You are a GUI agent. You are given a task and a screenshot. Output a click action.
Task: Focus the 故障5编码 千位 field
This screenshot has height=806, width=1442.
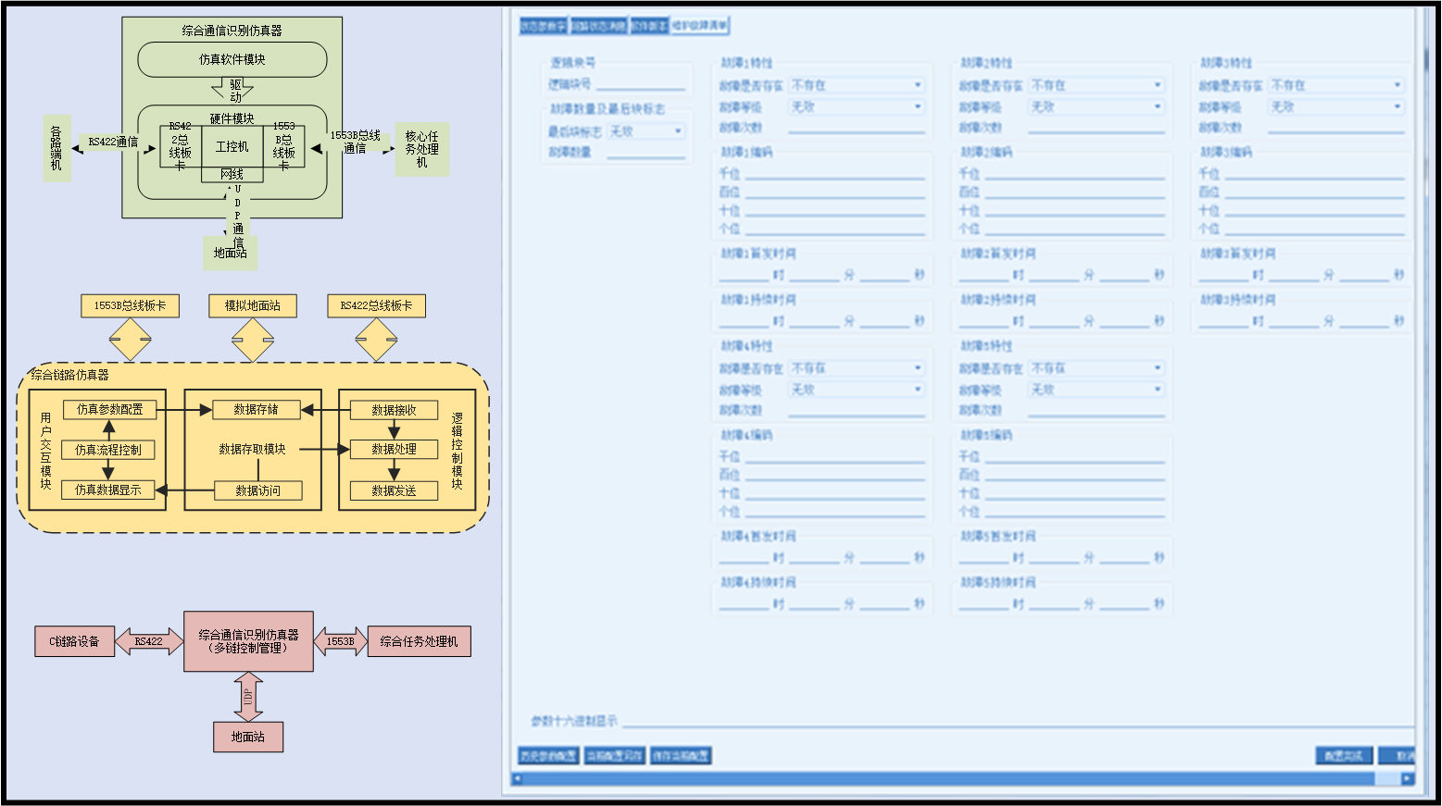pos(1075,456)
